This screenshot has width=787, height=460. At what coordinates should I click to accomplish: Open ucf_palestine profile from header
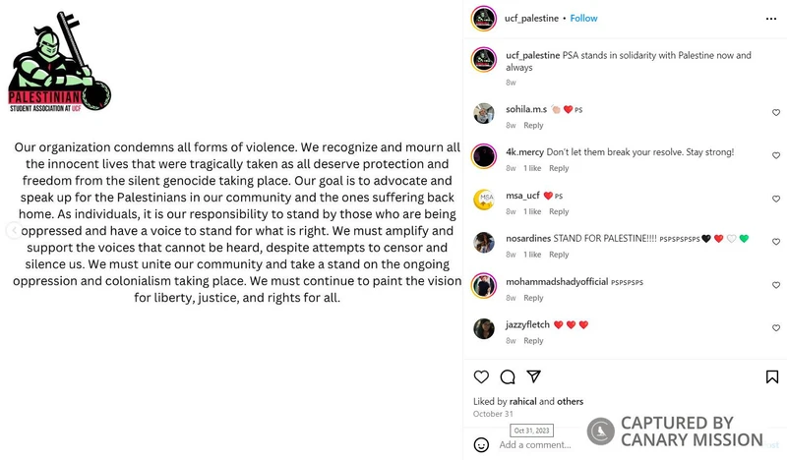click(531, 18)
